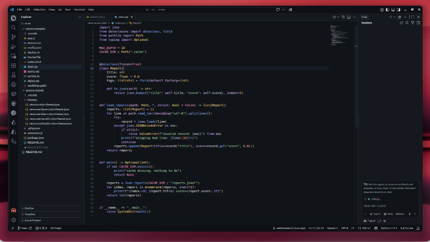Open package.json in the Explorer
Screen dimensions: 430x242
36,138
